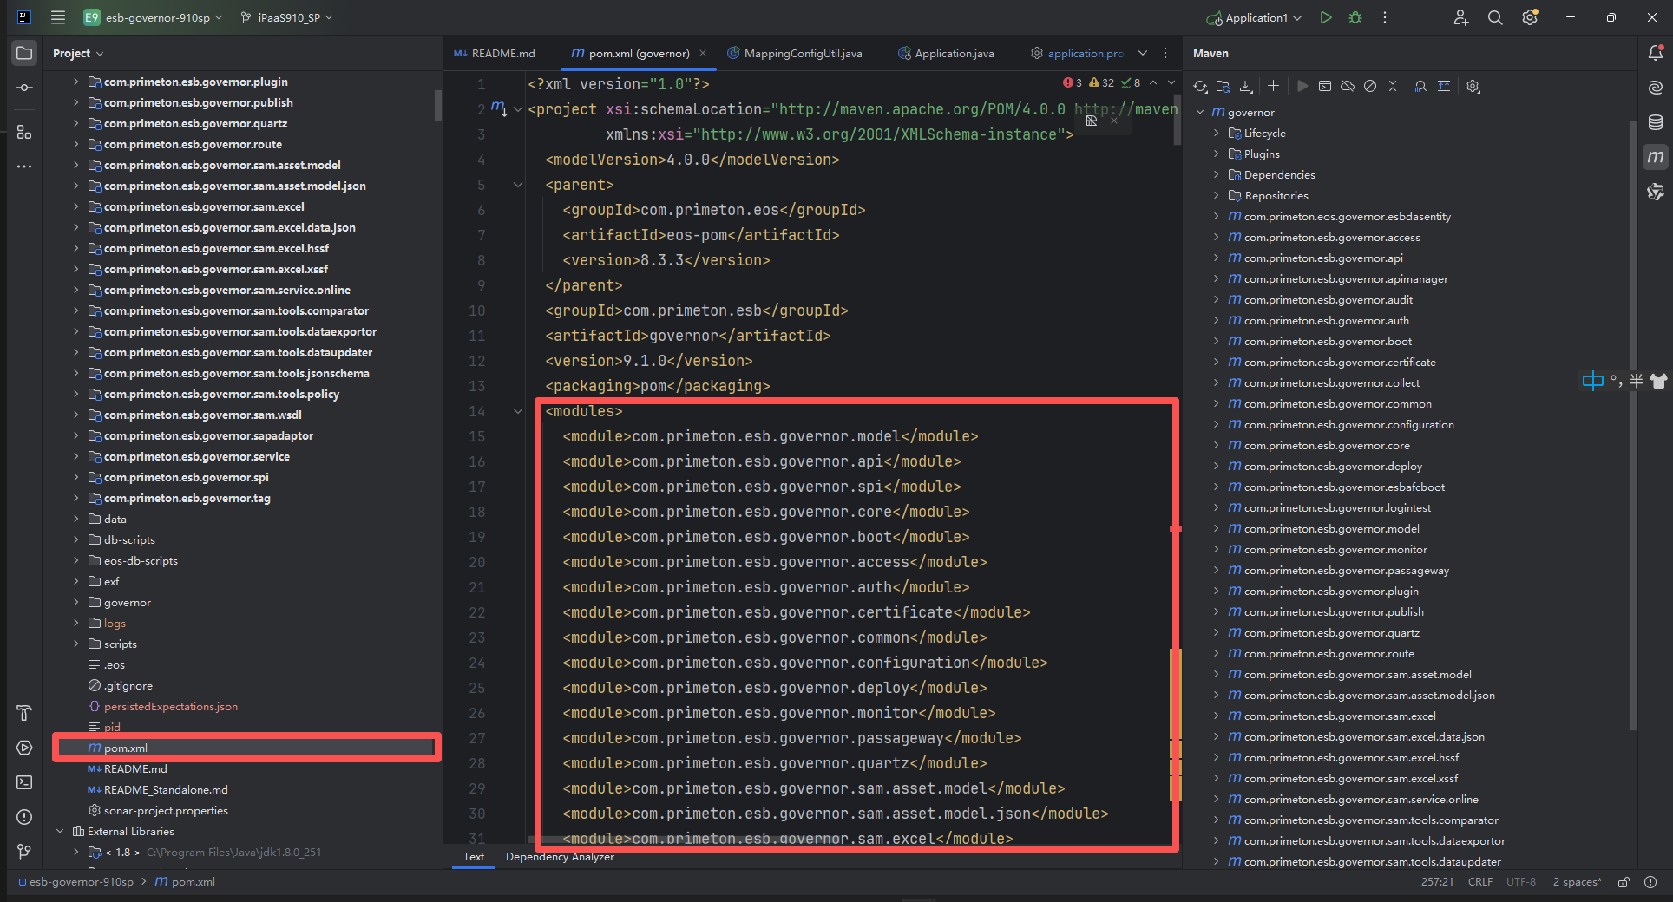Click the CRLF line separator indicator
The height and width of the screenshot is (902, 1673).
1479,882
